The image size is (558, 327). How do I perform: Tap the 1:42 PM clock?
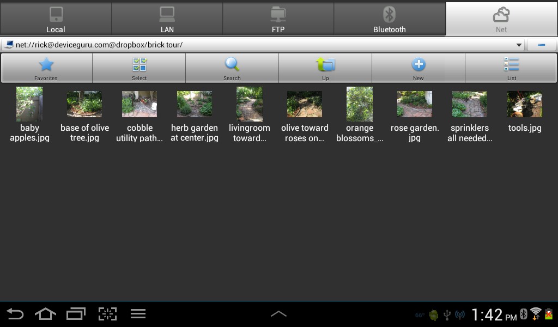(x=494, y=315)
